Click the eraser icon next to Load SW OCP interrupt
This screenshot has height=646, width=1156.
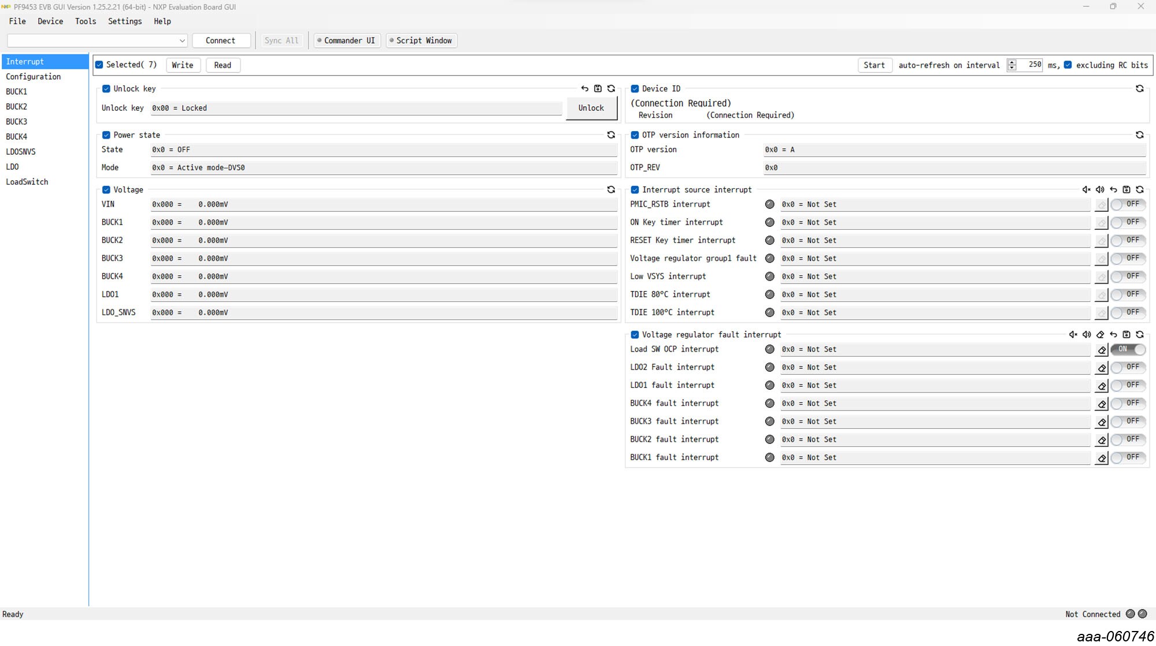(x=1101, y=349)
